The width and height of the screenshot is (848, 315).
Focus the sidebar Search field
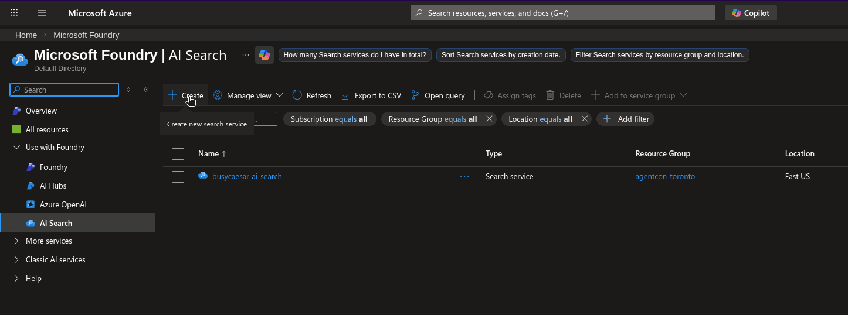(65, 90)
